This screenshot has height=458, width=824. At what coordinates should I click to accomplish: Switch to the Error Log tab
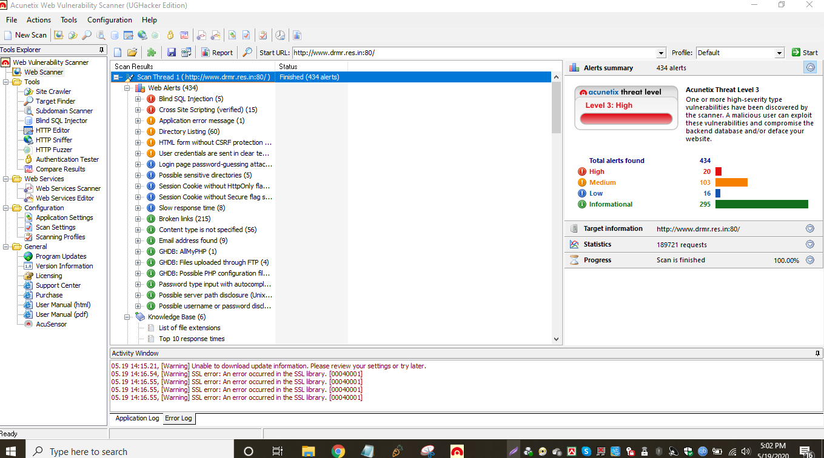178,418
